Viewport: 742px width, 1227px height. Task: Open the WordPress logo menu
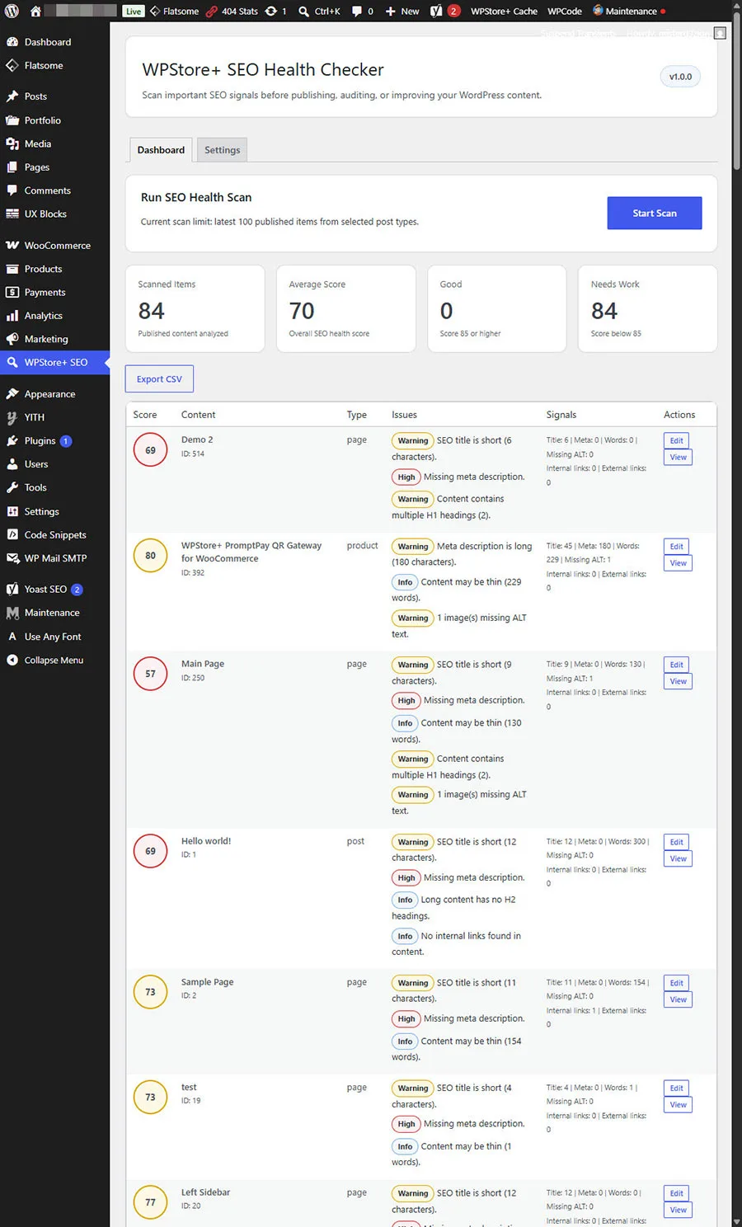pyautogui.click(x=12, y=12)
